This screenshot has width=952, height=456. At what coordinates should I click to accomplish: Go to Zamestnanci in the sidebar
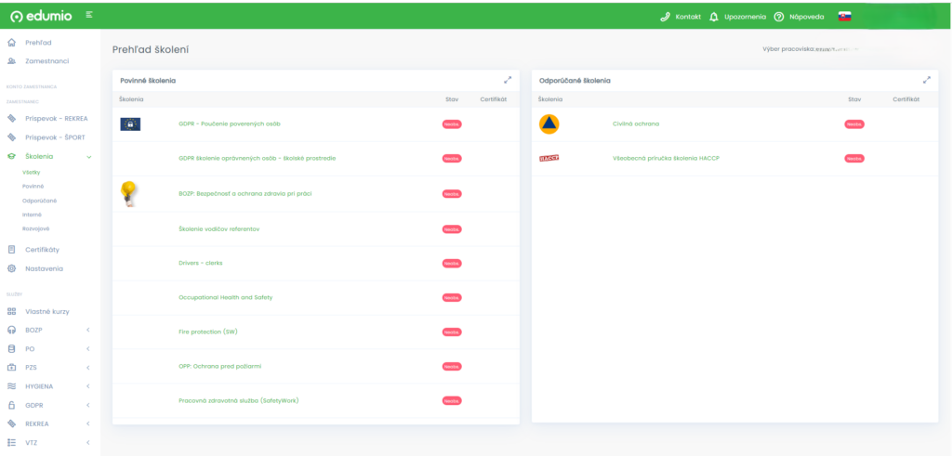[x=46, y=61]
